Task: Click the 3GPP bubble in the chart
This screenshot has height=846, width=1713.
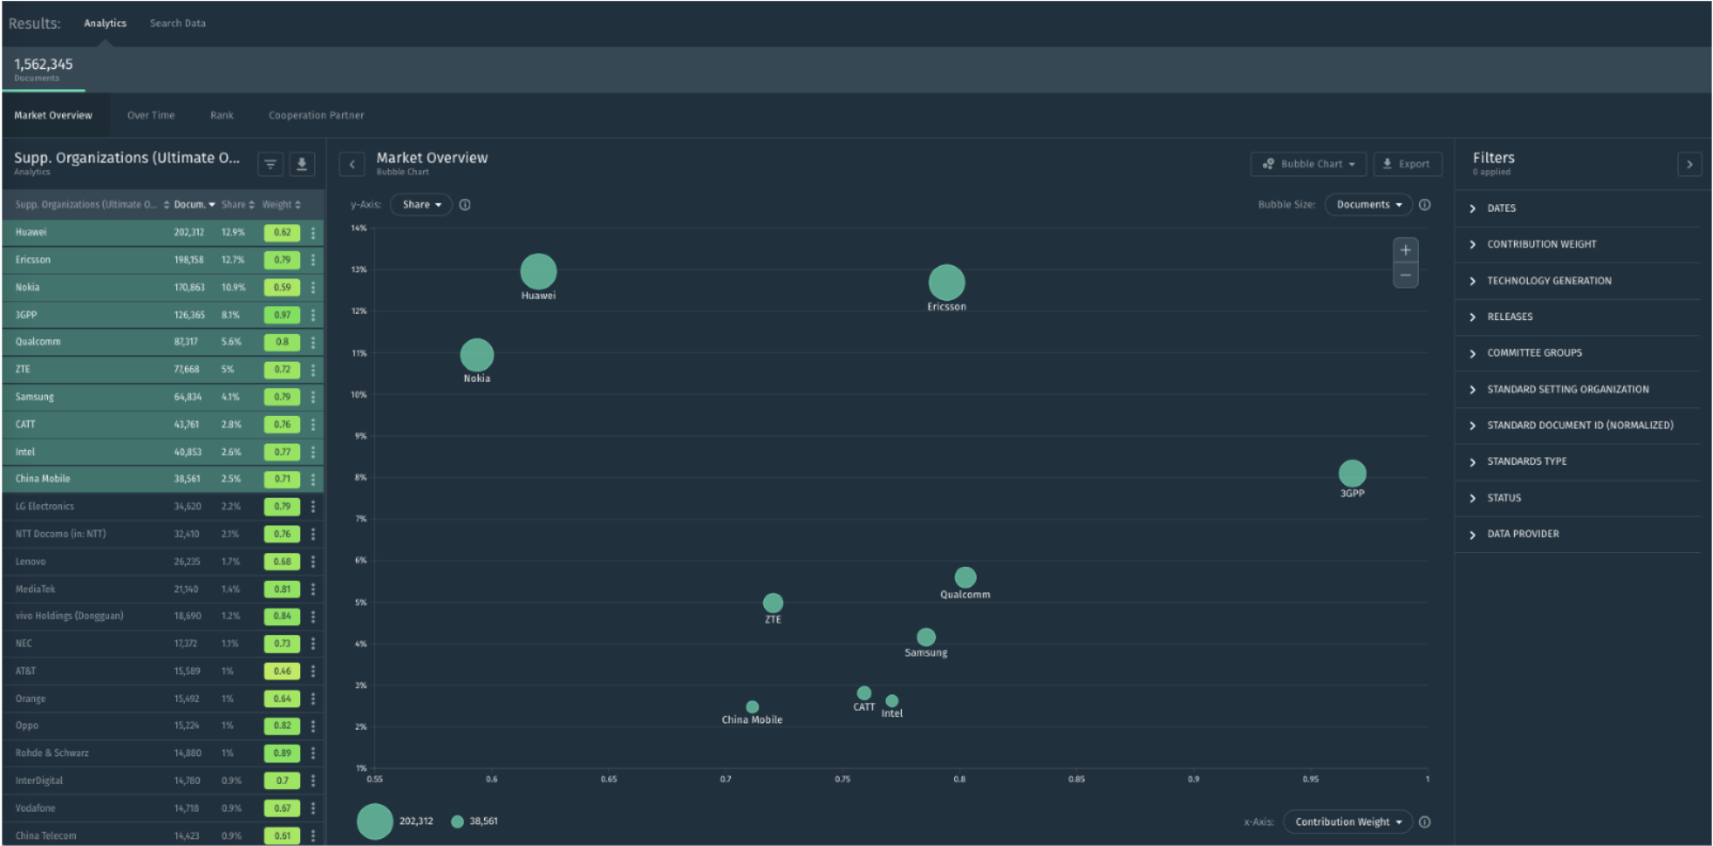Action: [x=1352, y=474]
